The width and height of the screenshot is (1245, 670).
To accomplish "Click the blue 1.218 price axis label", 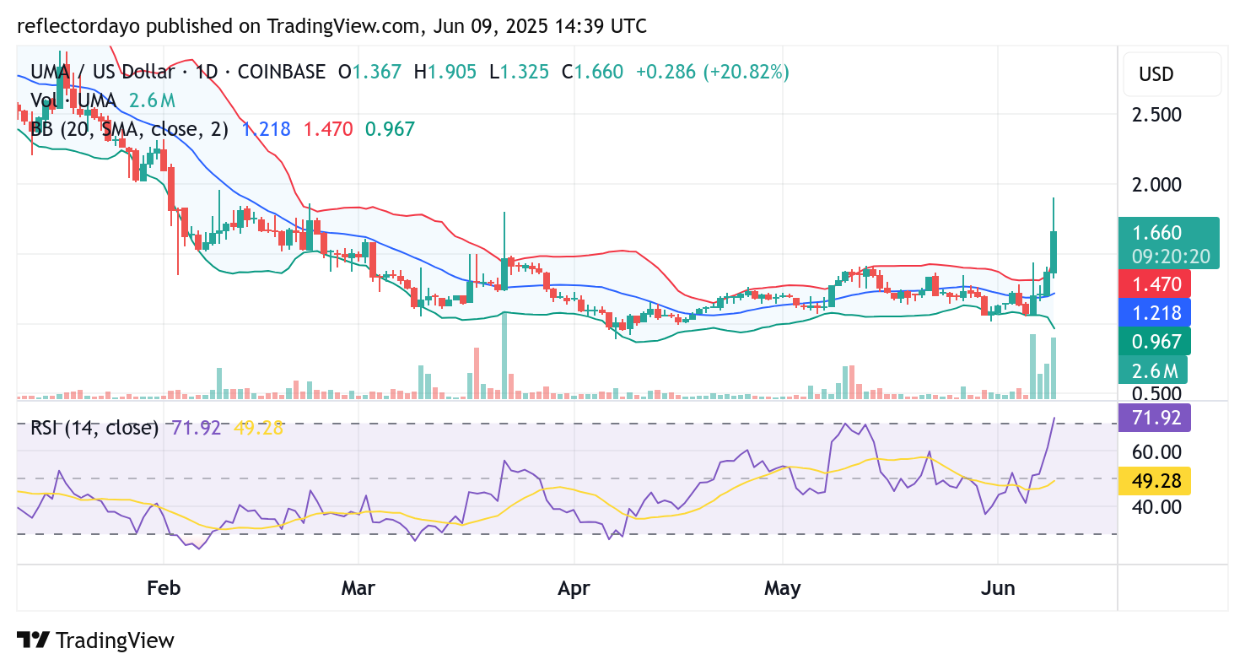I will (x=1155, y=312).
